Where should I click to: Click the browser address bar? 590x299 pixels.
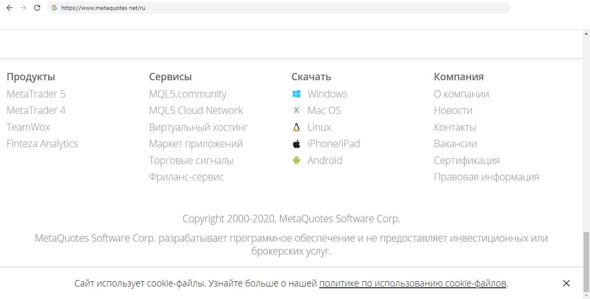(x=281, y=8)
